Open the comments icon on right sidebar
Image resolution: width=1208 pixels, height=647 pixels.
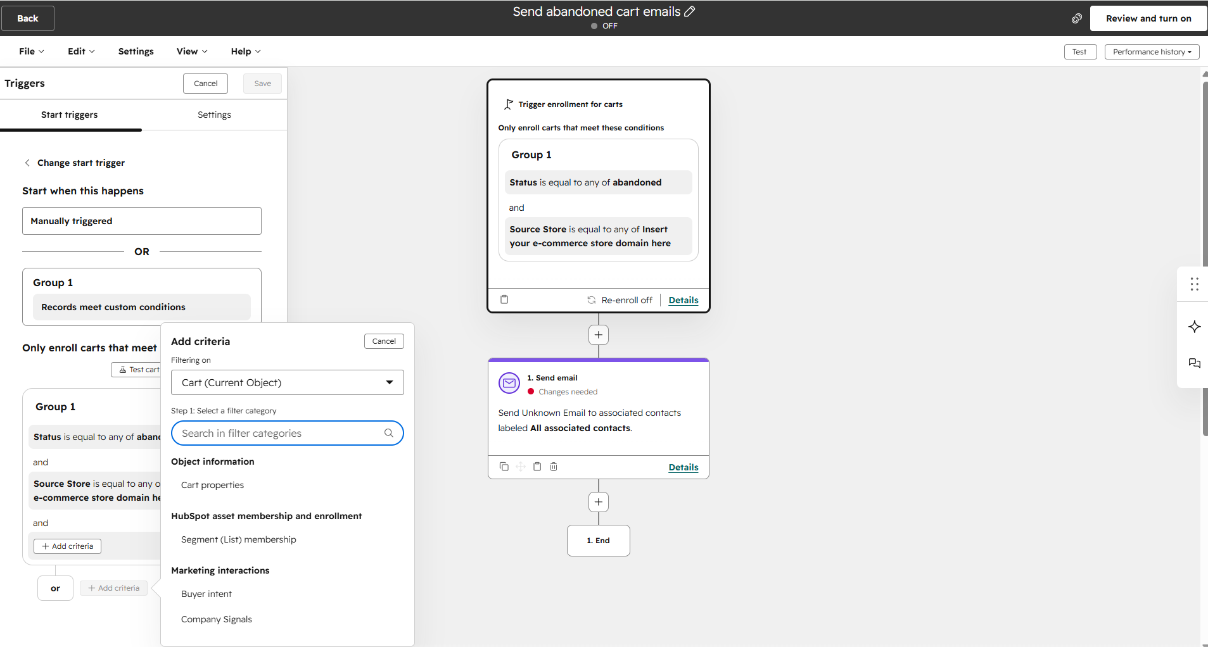pyautogui.click(x=1194, y=363)
